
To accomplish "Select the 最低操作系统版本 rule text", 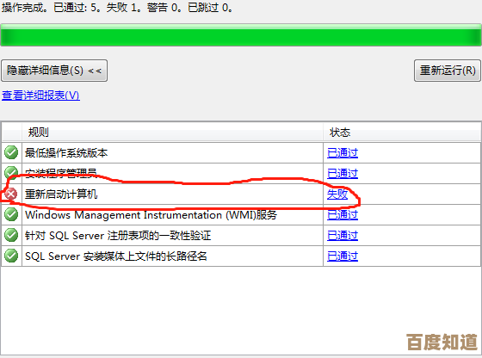I will click(x=66, y=152).
